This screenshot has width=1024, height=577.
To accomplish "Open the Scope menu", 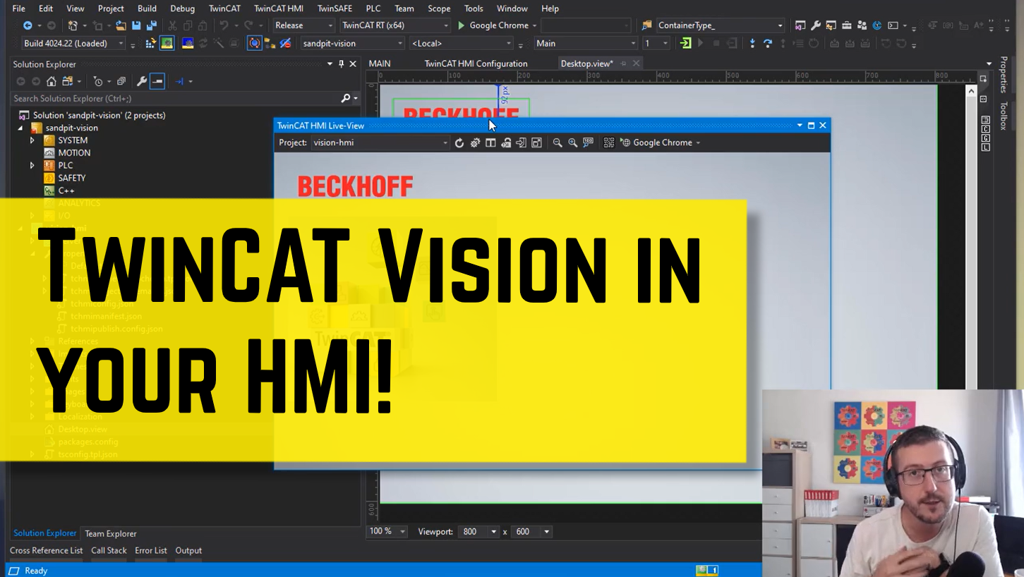I will [x=439, y=8].
